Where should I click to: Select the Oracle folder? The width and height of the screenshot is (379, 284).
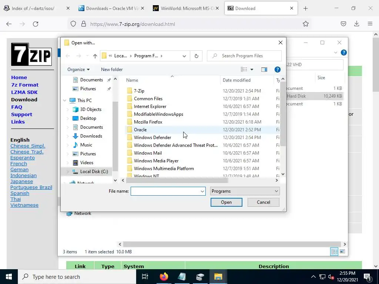pos(140,130)
